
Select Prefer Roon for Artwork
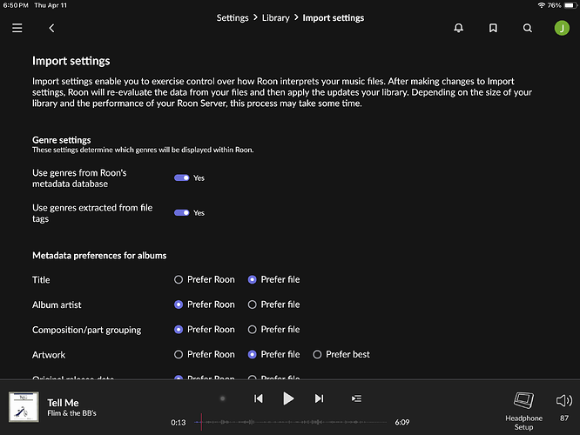(204, 354)
